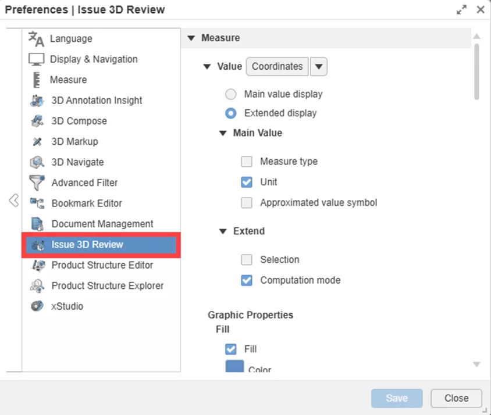Select the Main value display radio button
The height and width of the screenshot is (415, 491).
pyautogui.click(x=231, y=94)
